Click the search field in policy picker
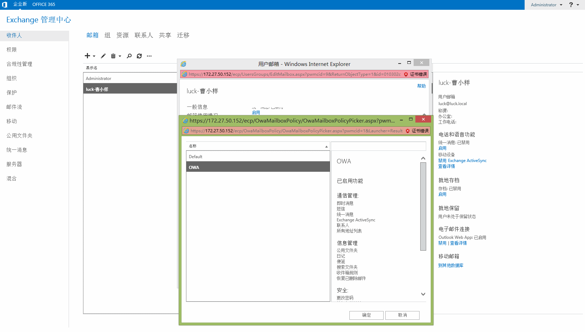 coord(378,146)
